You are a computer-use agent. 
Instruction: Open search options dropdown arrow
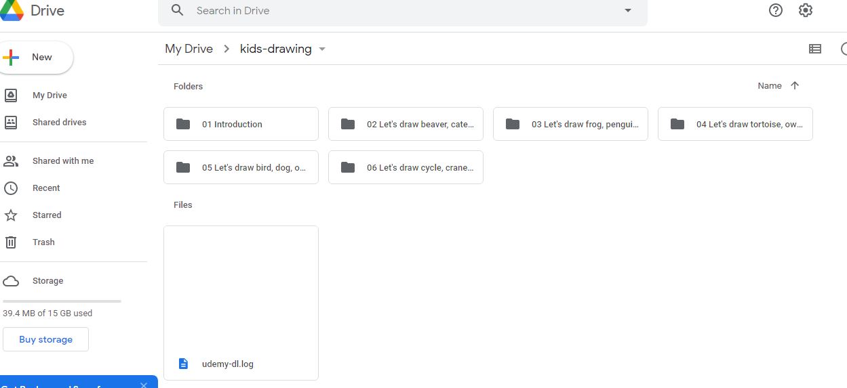click(x=628, y=11)
